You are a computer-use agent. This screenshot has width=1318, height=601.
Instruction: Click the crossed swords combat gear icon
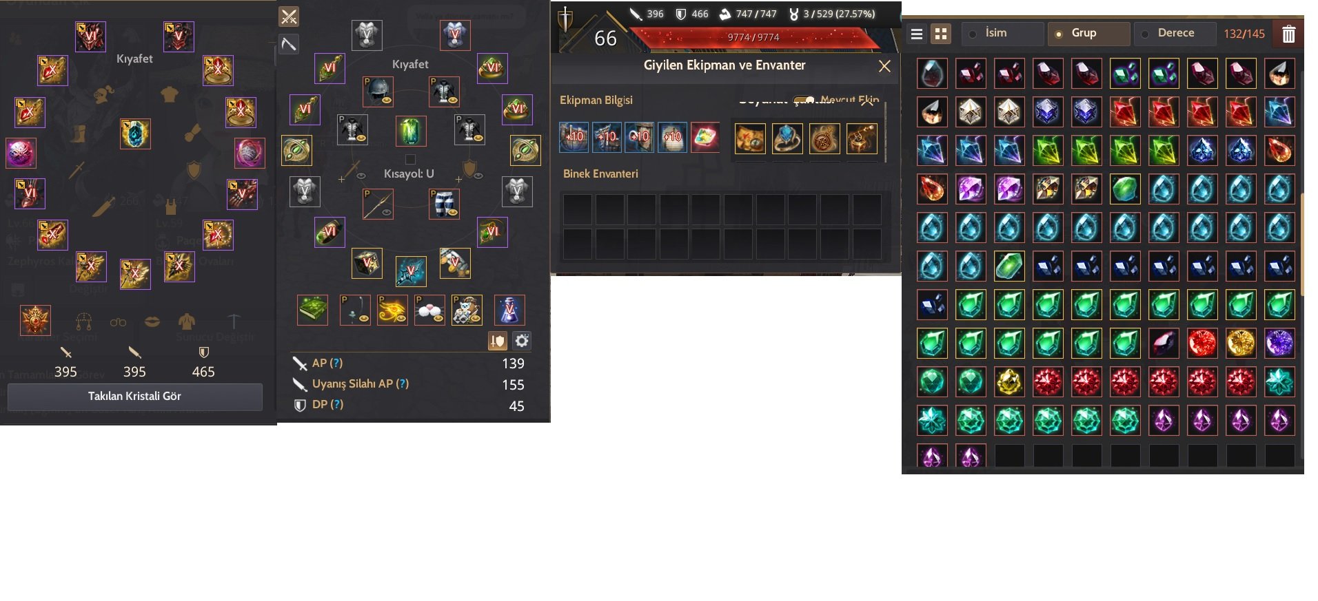289,17
